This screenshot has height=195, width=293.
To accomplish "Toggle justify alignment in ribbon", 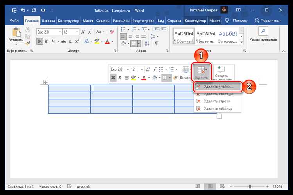I will click(x=144, y=36).
